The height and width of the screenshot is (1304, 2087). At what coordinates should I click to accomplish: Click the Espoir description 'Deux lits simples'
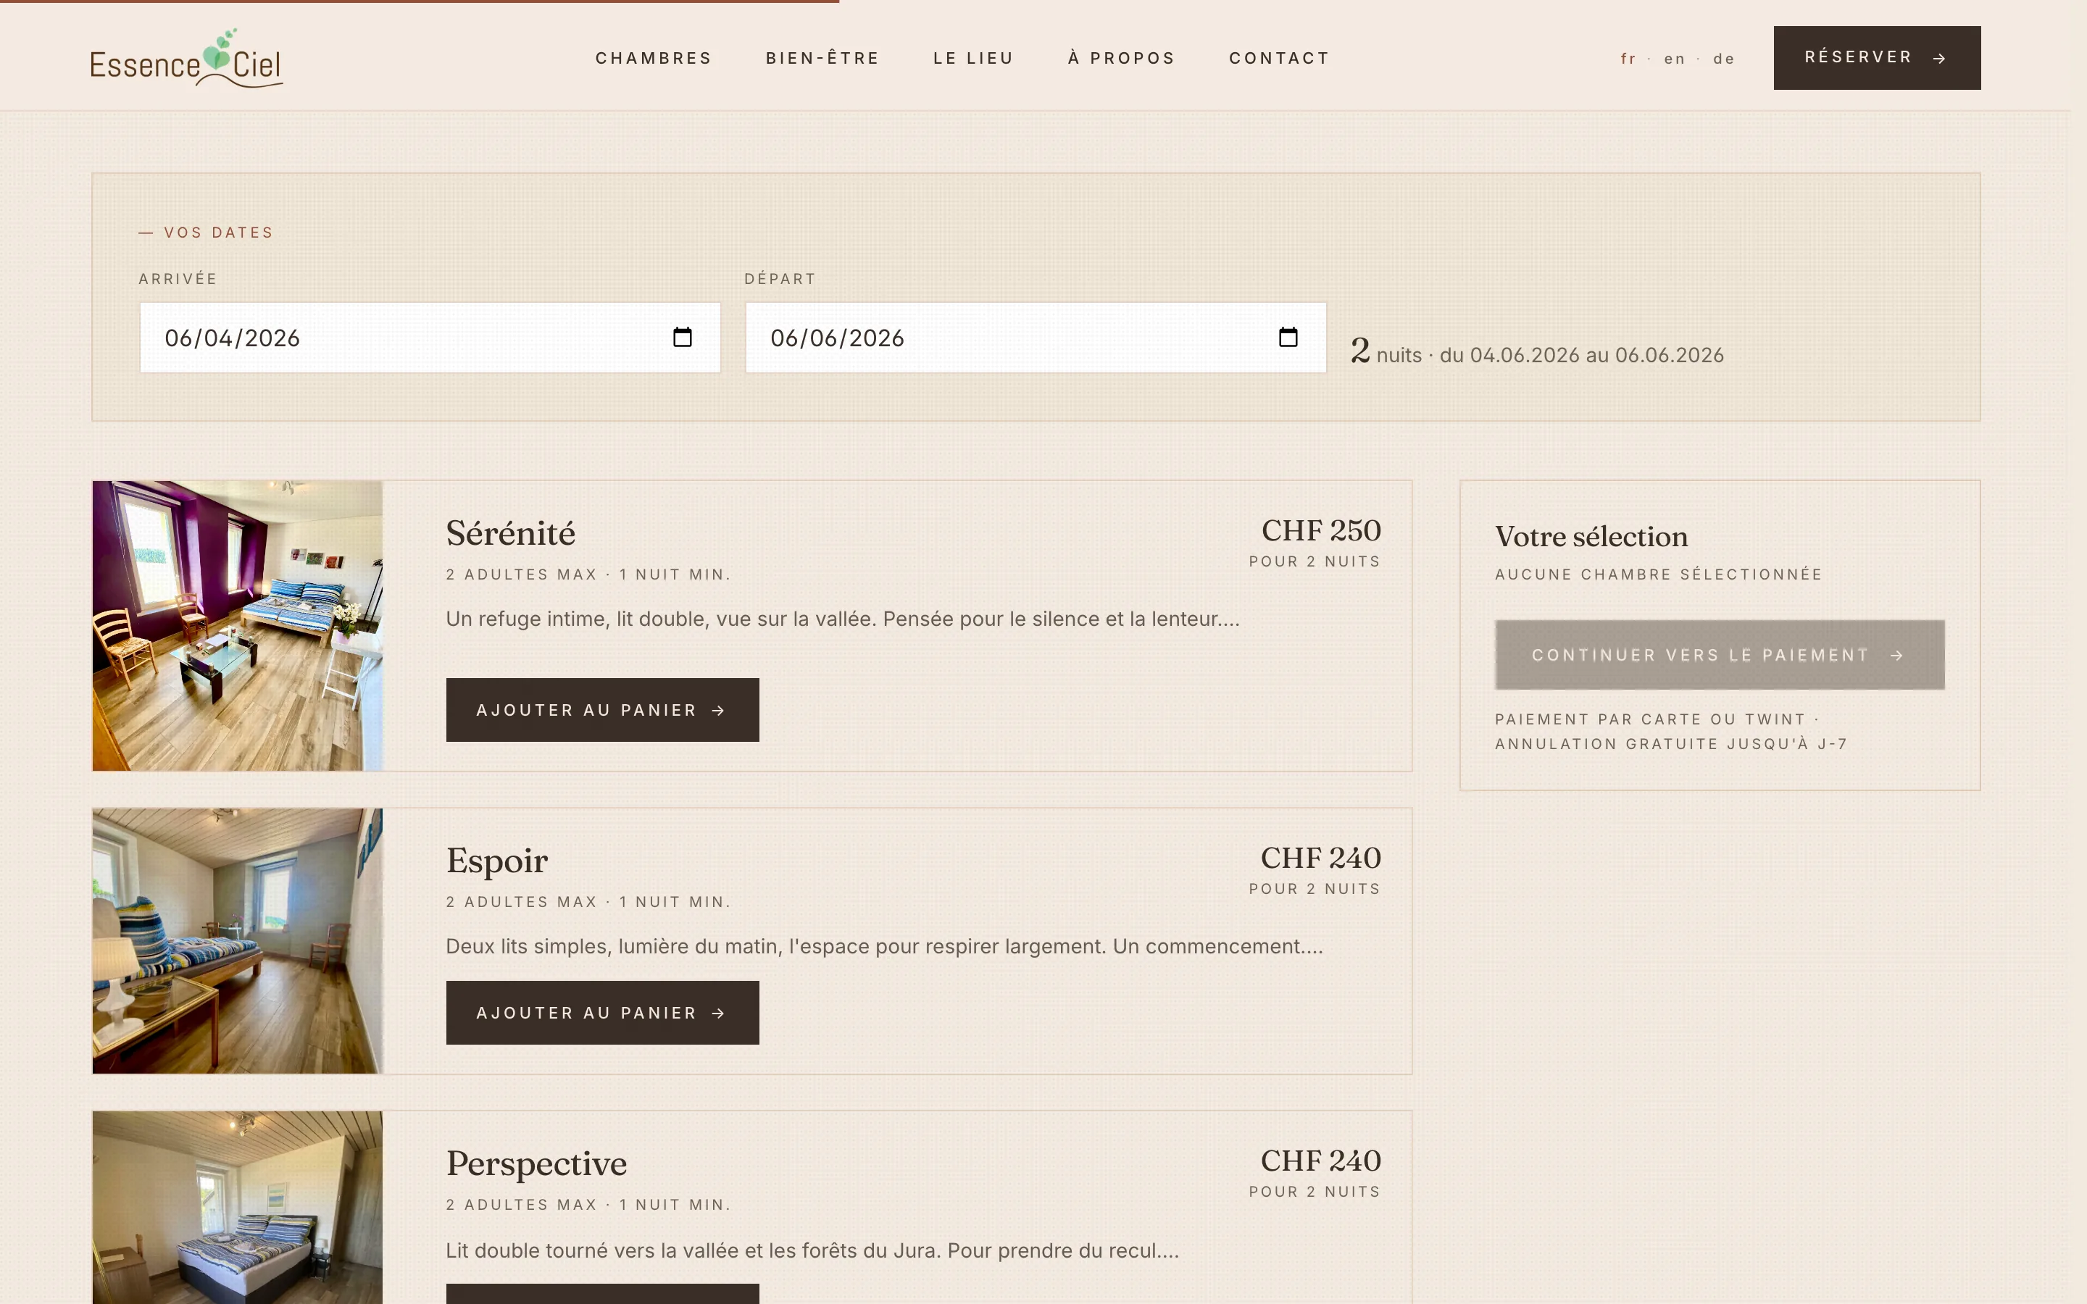tap(884, 946)
